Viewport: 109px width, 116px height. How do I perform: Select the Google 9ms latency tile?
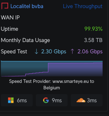pos(52,100)
